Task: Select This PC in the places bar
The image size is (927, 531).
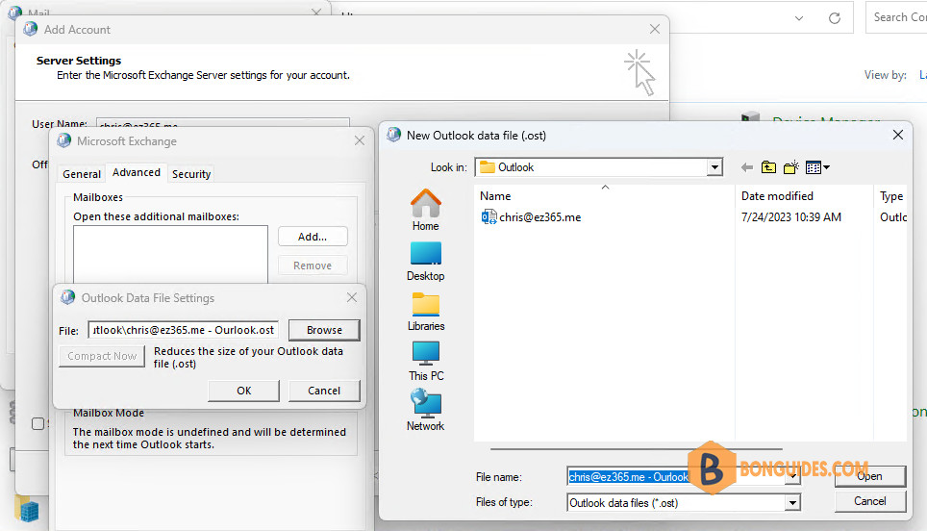Action: pos(426,362)
